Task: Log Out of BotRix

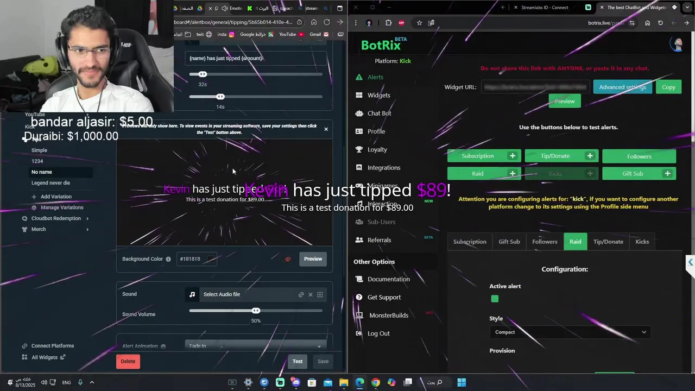Action: pos(378,333)
